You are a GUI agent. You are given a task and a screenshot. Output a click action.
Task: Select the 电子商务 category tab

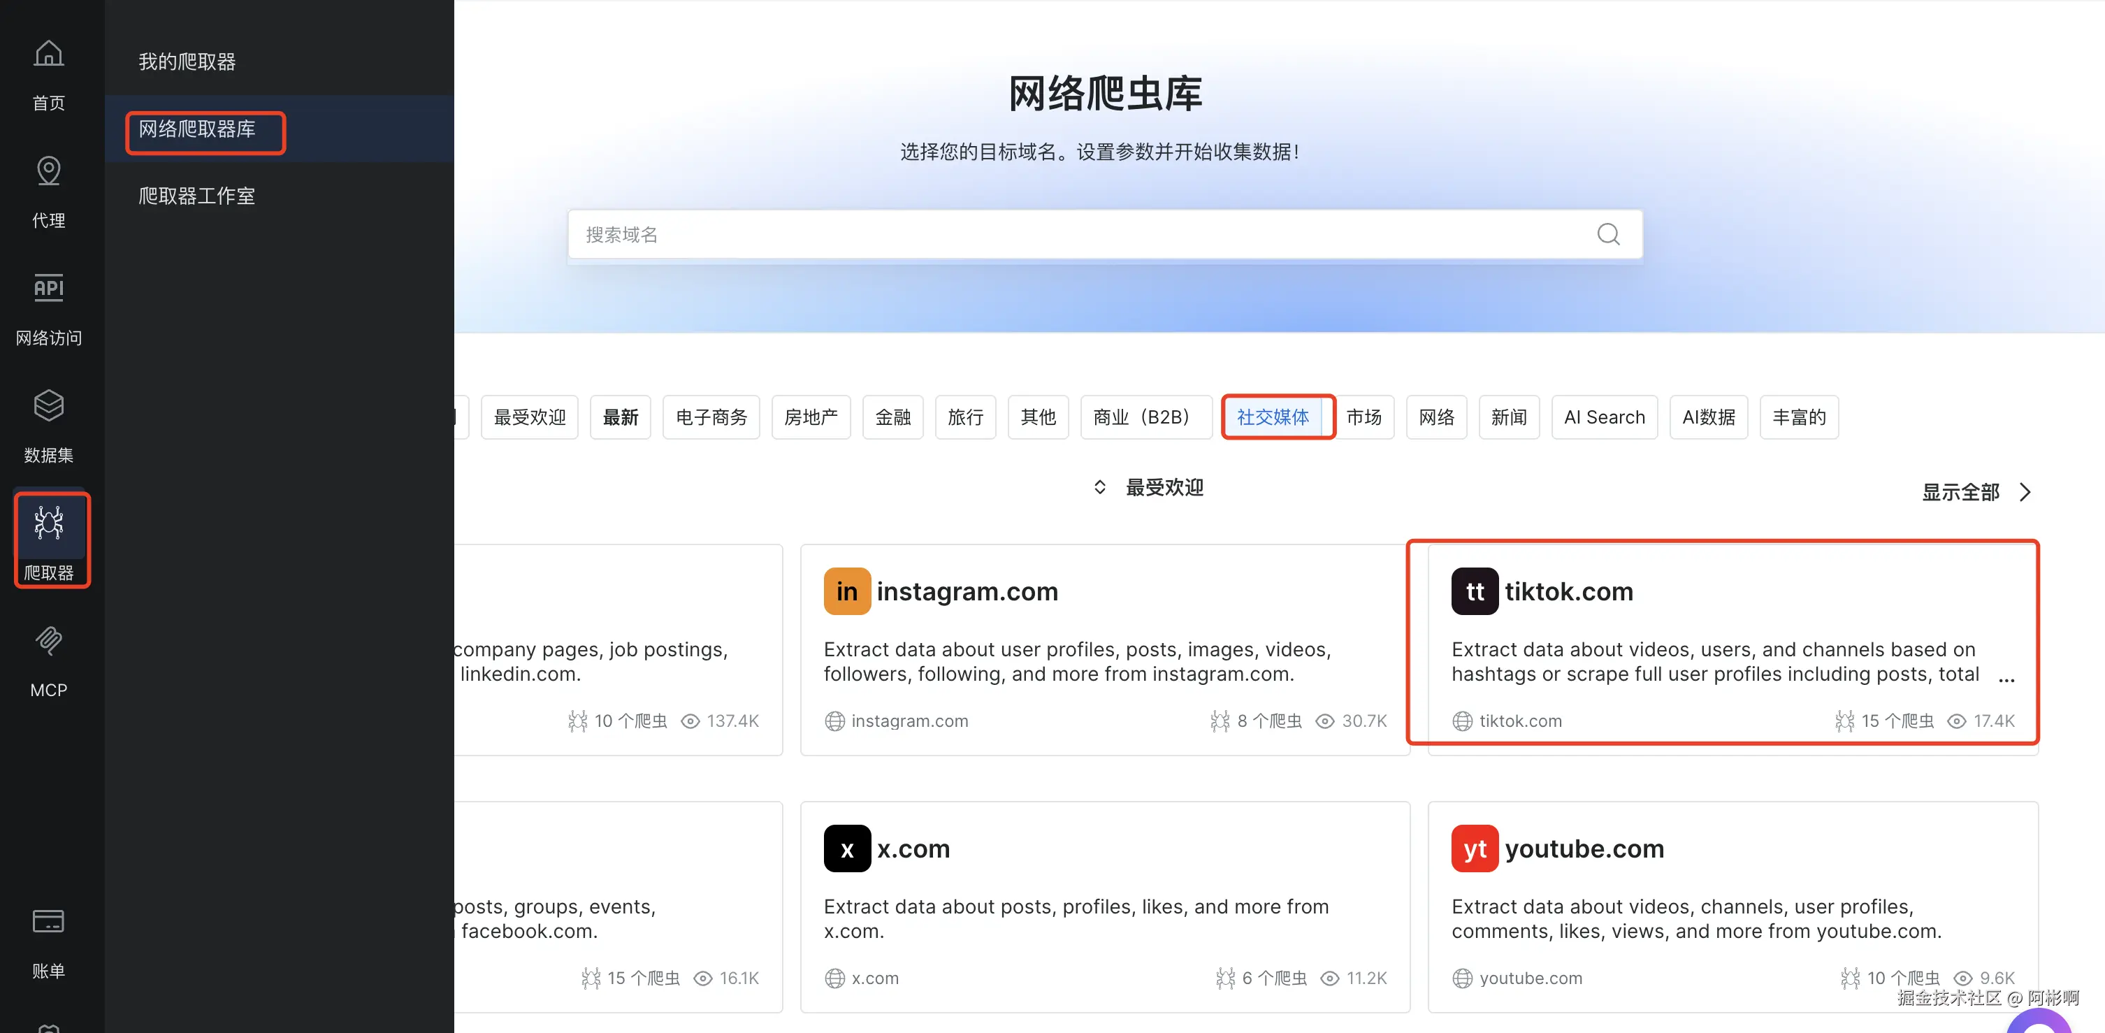pyautogui.click(x=711, y=417)
